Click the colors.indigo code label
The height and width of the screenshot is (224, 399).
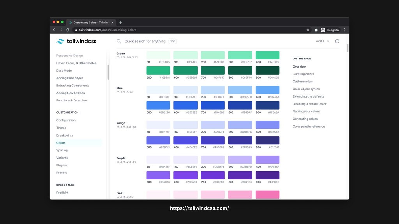[126, 127]
